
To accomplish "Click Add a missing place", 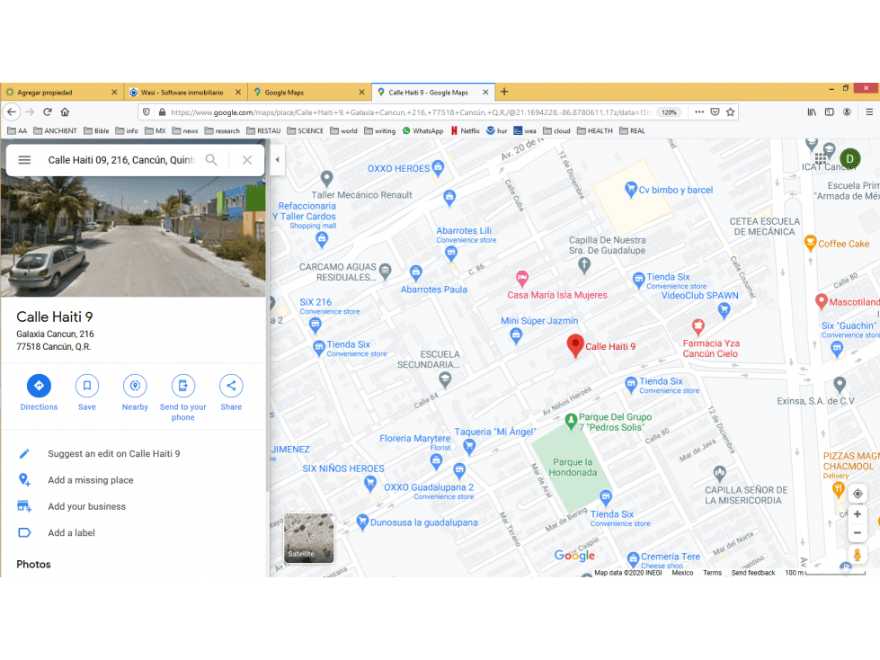I will click(x=91, y=480).
